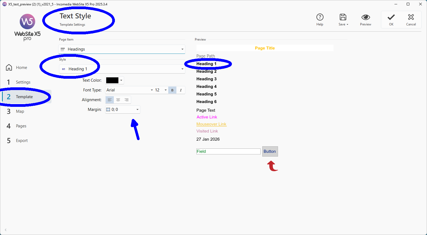Enable left text alignment
This screenshot has height=235, width=427.
coord(109,100)
